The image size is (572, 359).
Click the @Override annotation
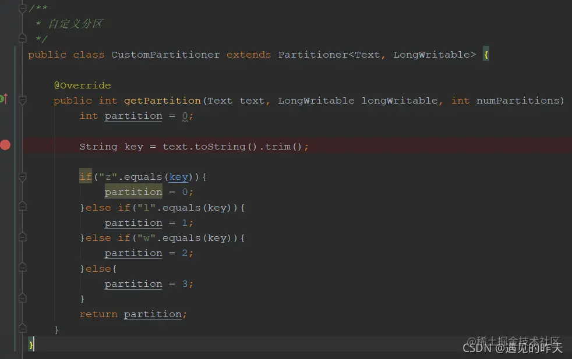tap(83, 86)
